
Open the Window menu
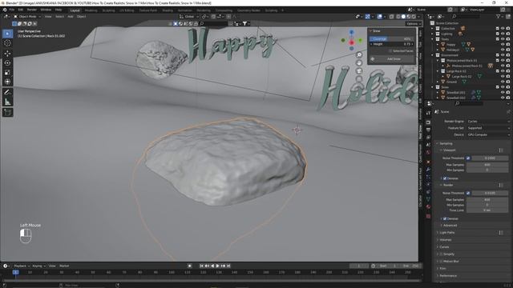click(46, 10)
